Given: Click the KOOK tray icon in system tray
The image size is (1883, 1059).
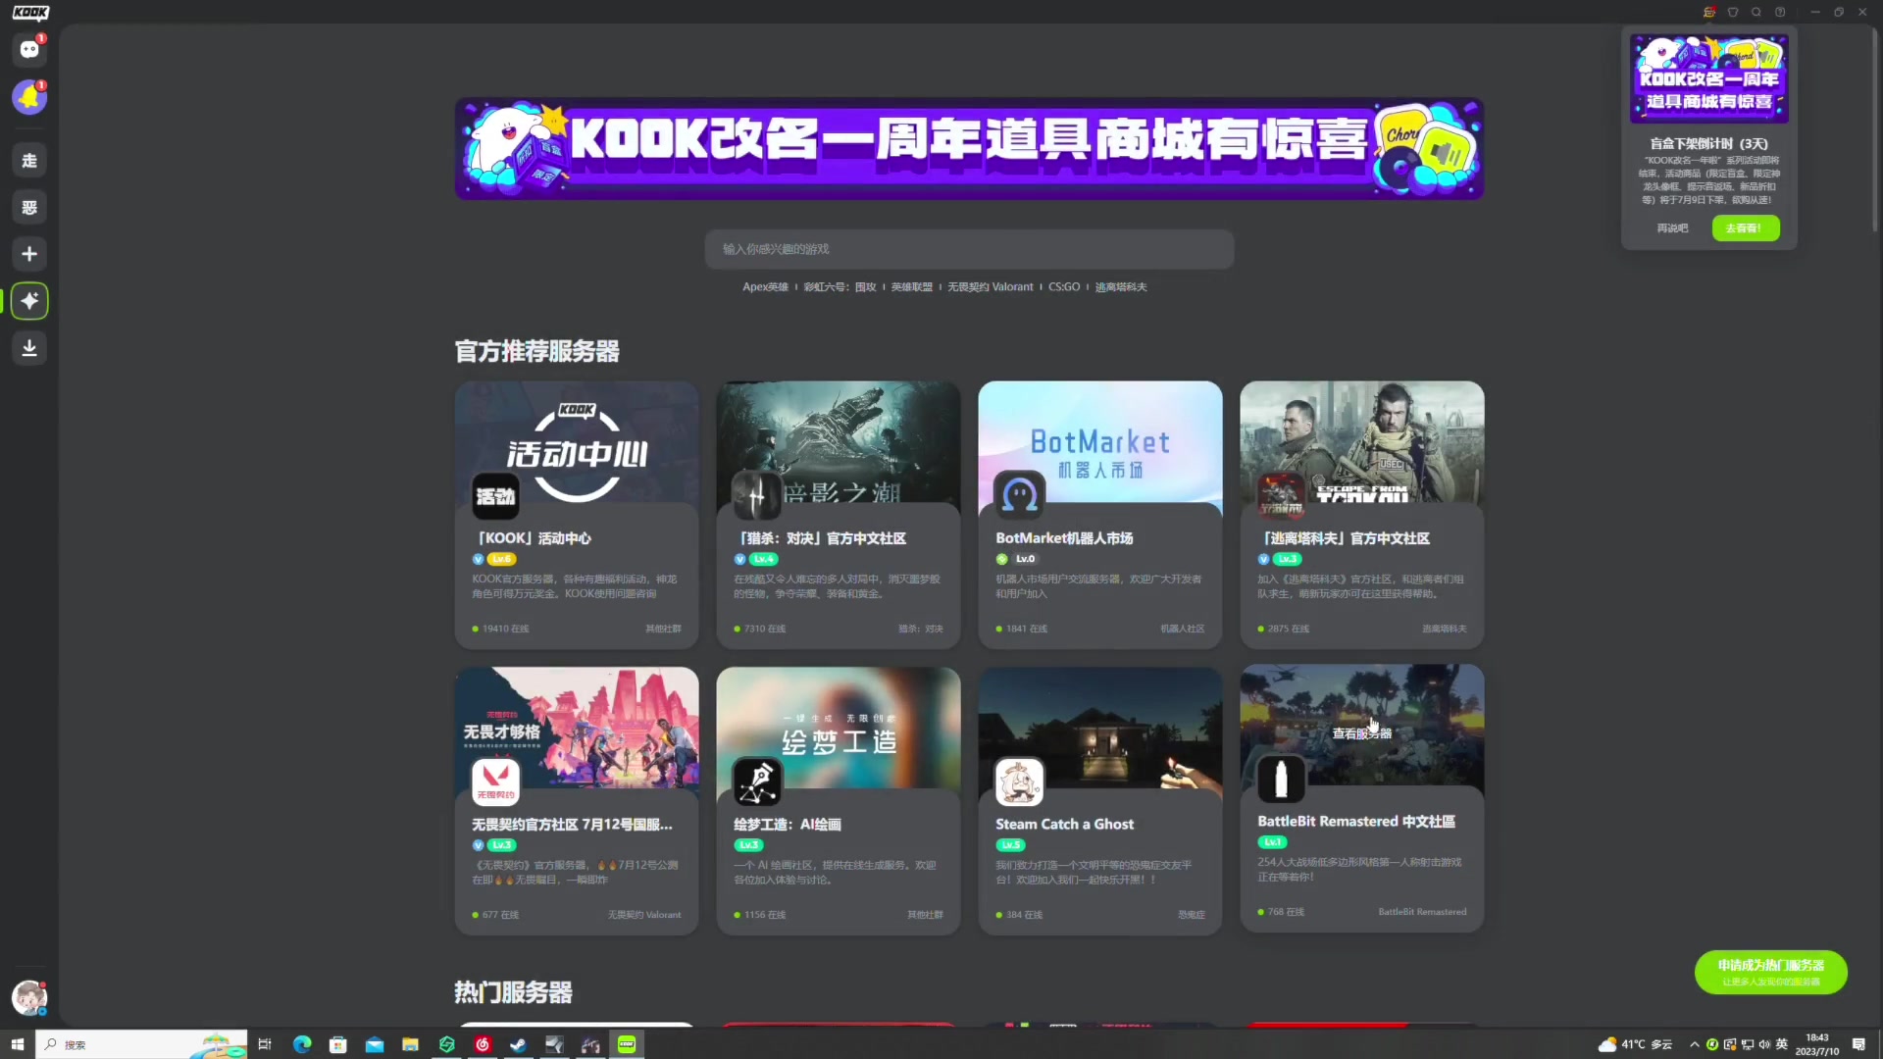Looking at the screenshot, I should (x=1712, y=1044).
